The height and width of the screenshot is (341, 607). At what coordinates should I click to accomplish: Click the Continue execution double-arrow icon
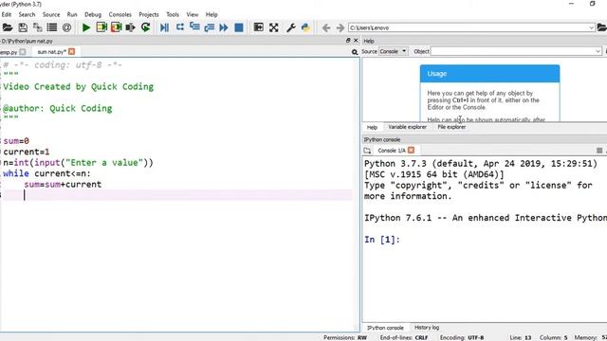224,27
